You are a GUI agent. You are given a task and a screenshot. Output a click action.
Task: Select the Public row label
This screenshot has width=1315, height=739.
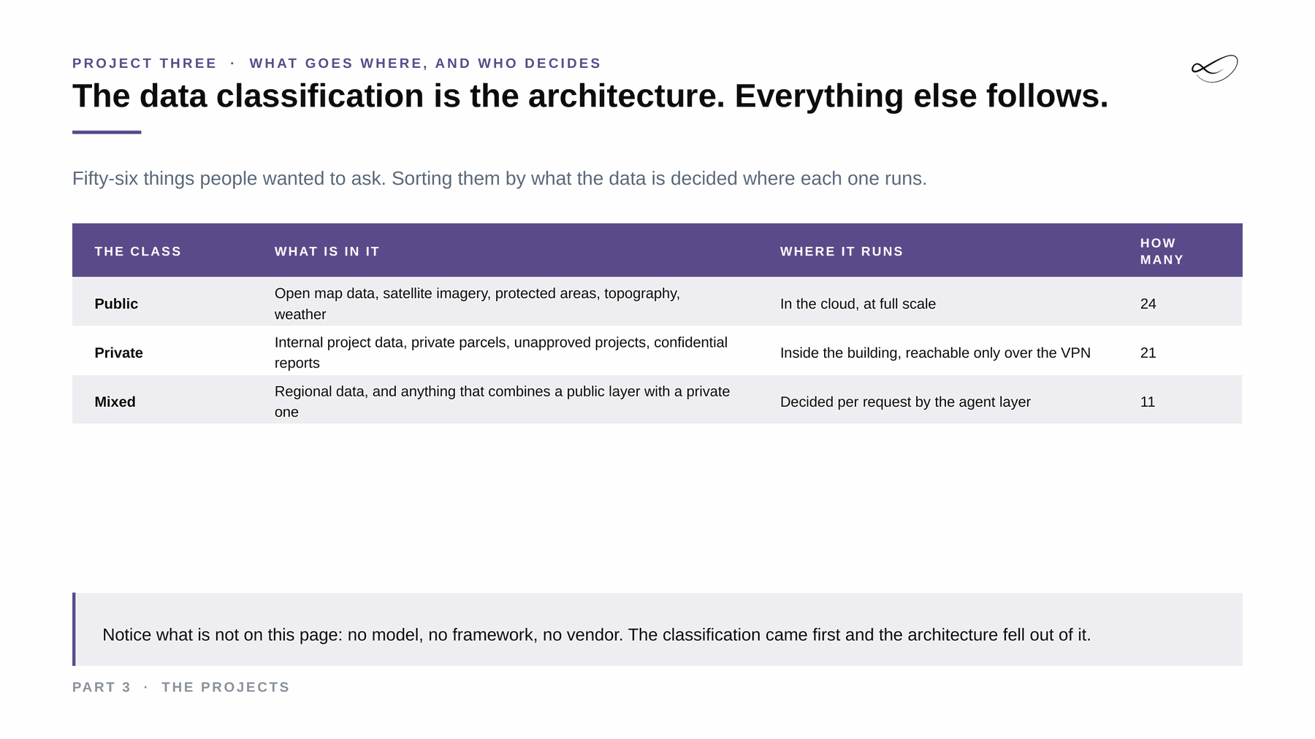click(116, 304)
